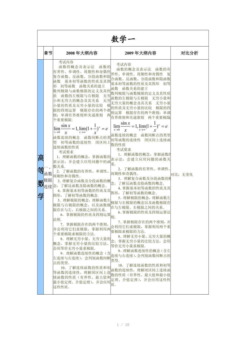The height and width of the screenshot is (348, 246).
Task: Click the 数学一 table title
Action: 123,39
